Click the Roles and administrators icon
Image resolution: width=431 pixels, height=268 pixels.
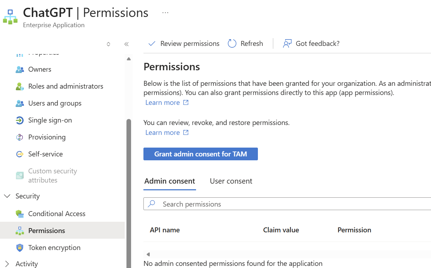pos(20,87)
